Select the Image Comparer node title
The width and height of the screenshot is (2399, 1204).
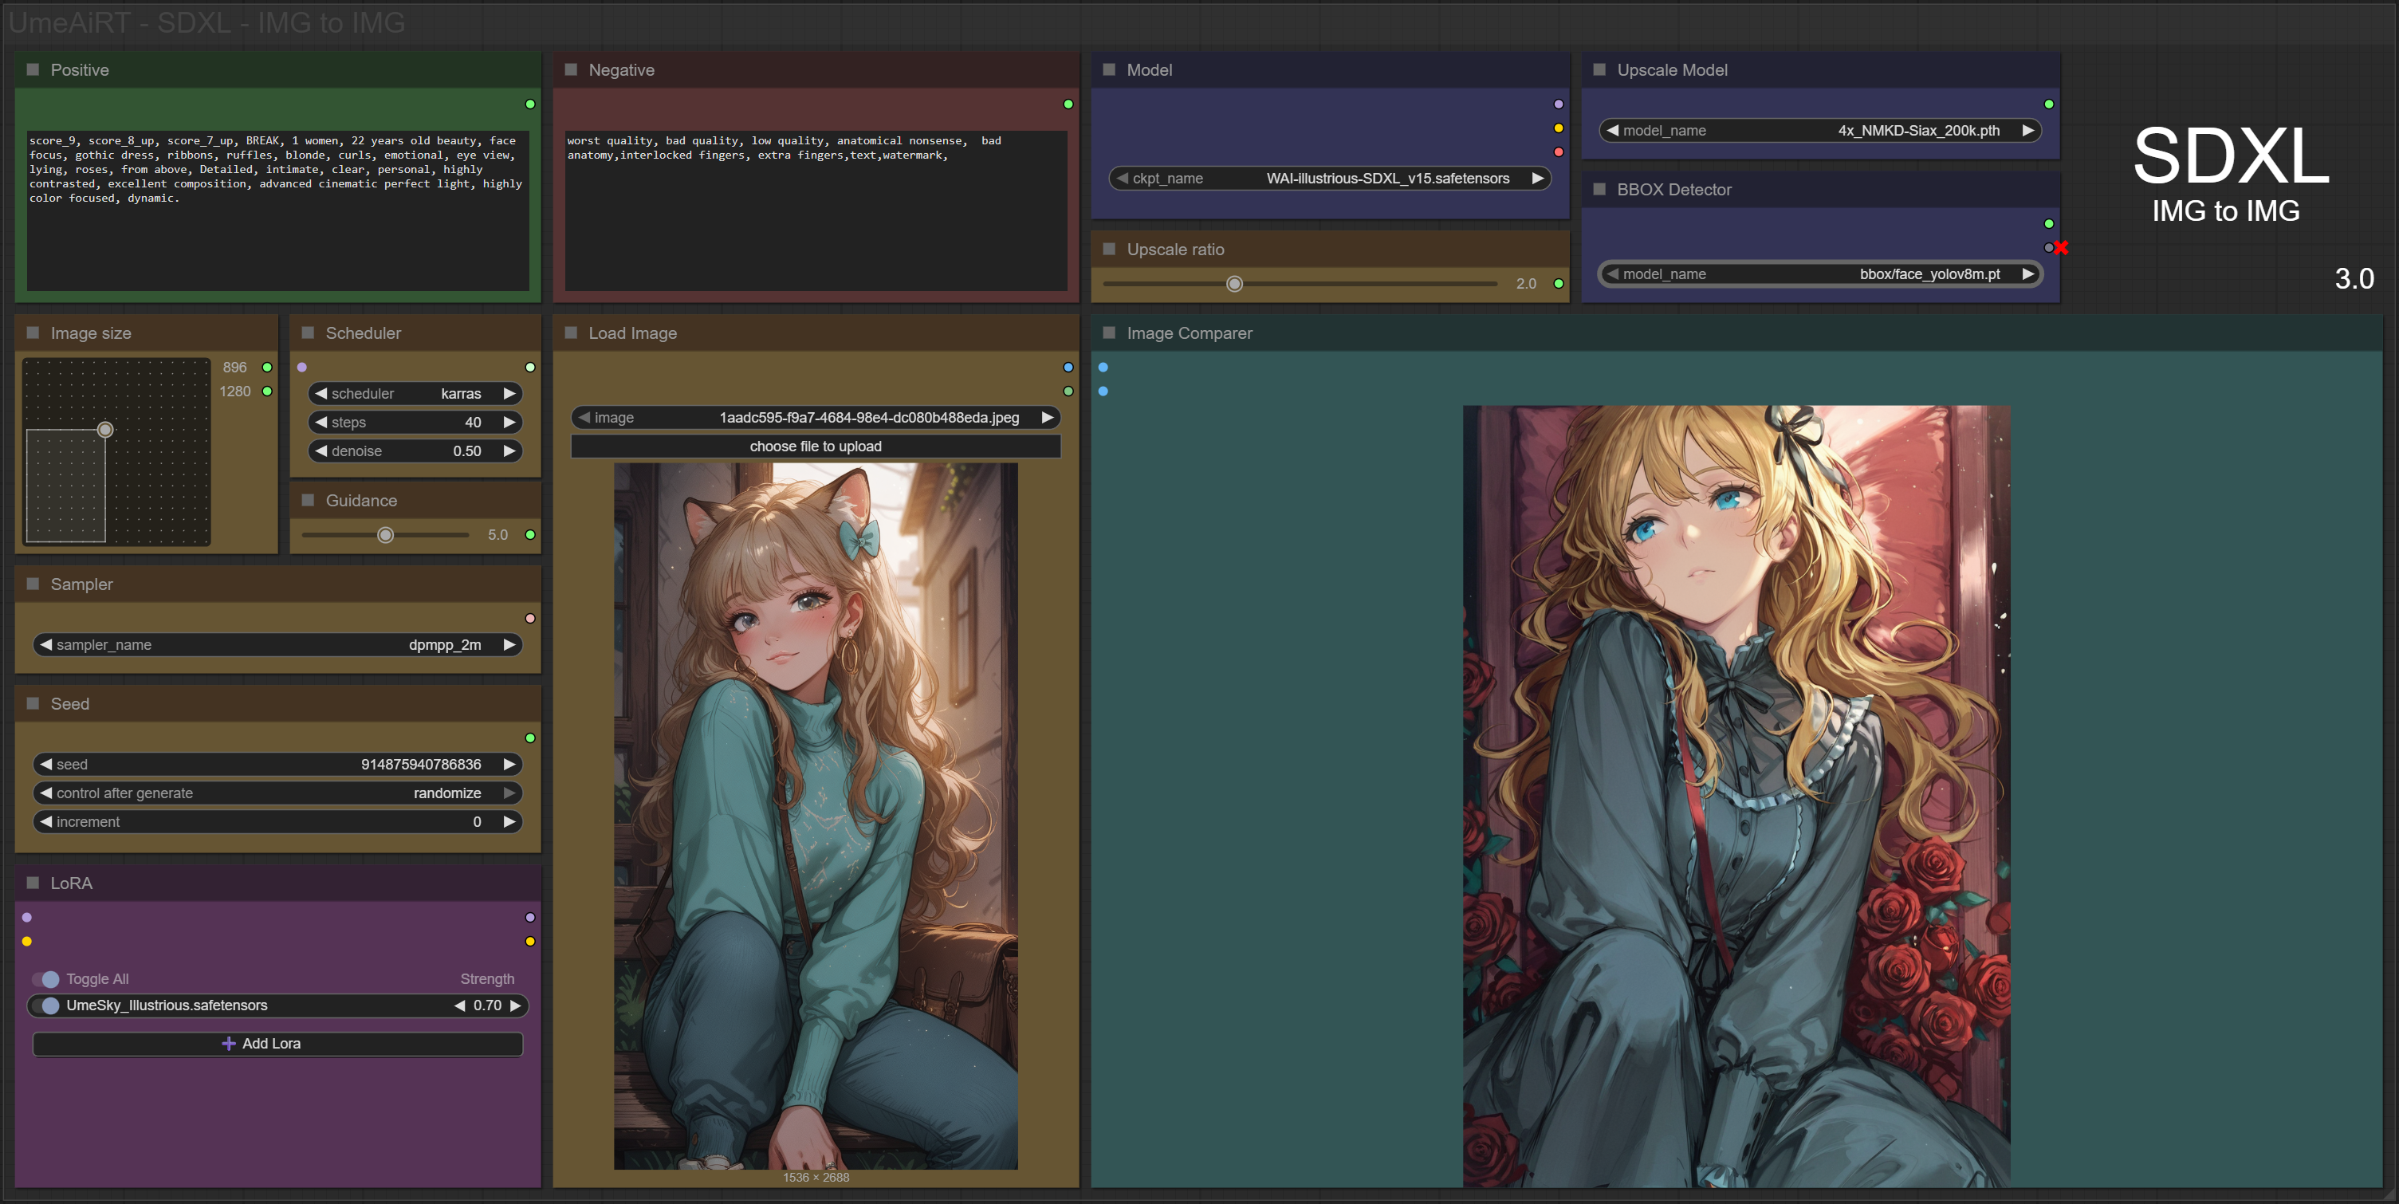tap(1188, 333)
